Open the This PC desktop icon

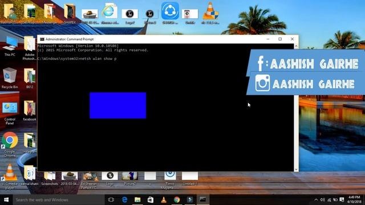pyautogui.click(x=10, y=46)
